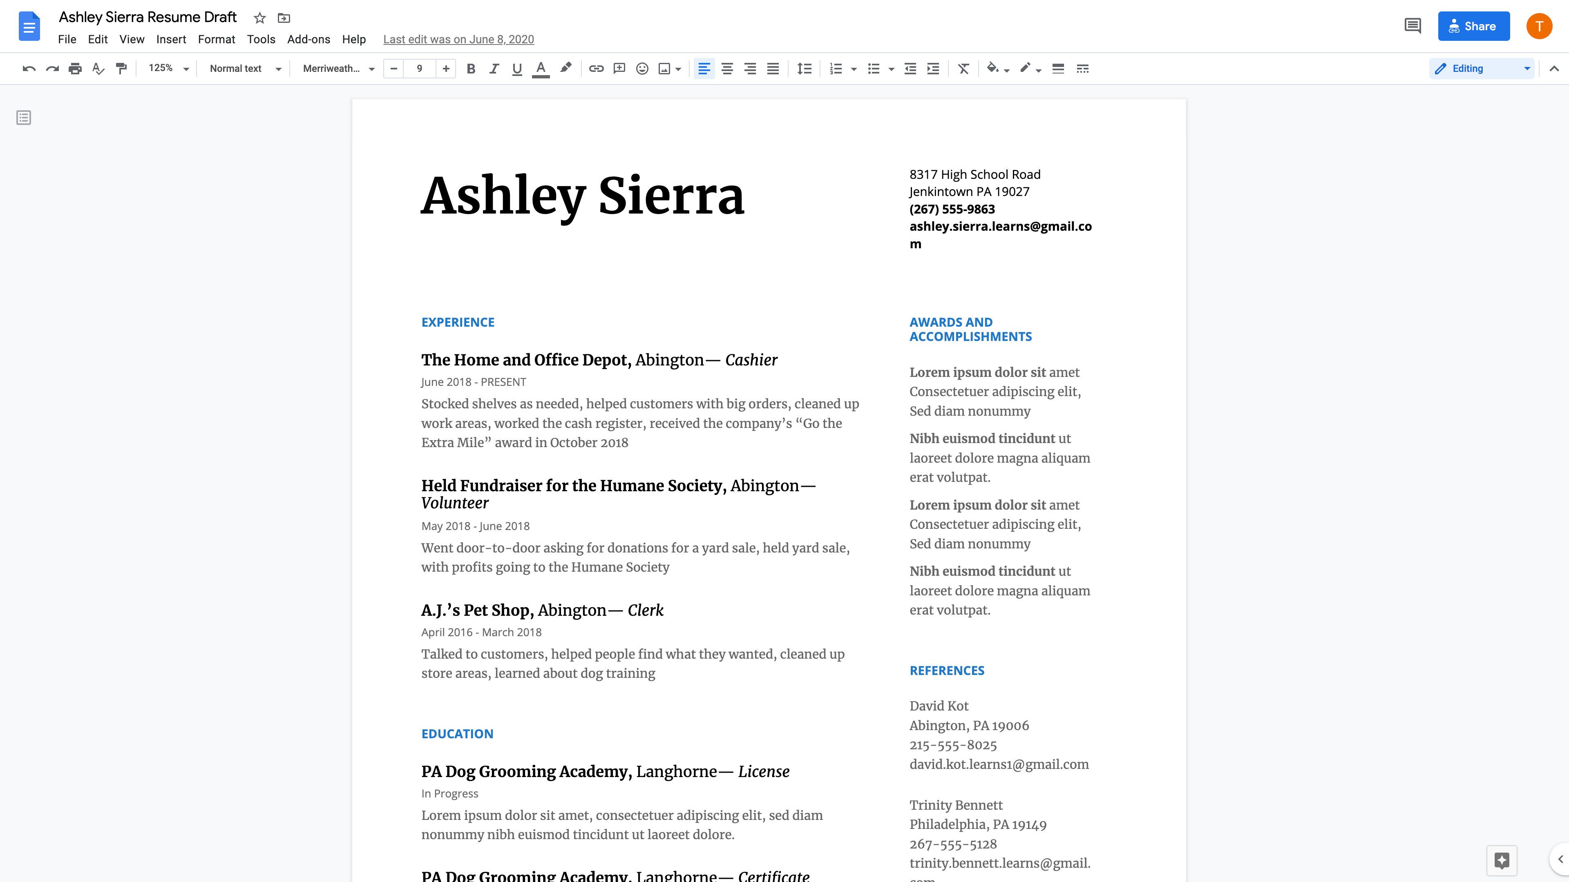The width and height of the screenshot is (1569, 882).
Task: Click the Editing mode button
Action: tap(1482, 68)
